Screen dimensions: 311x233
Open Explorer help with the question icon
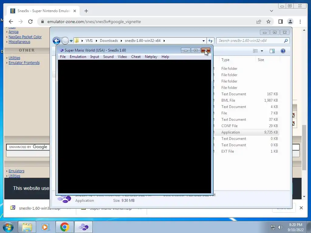(x=283, y=51)
